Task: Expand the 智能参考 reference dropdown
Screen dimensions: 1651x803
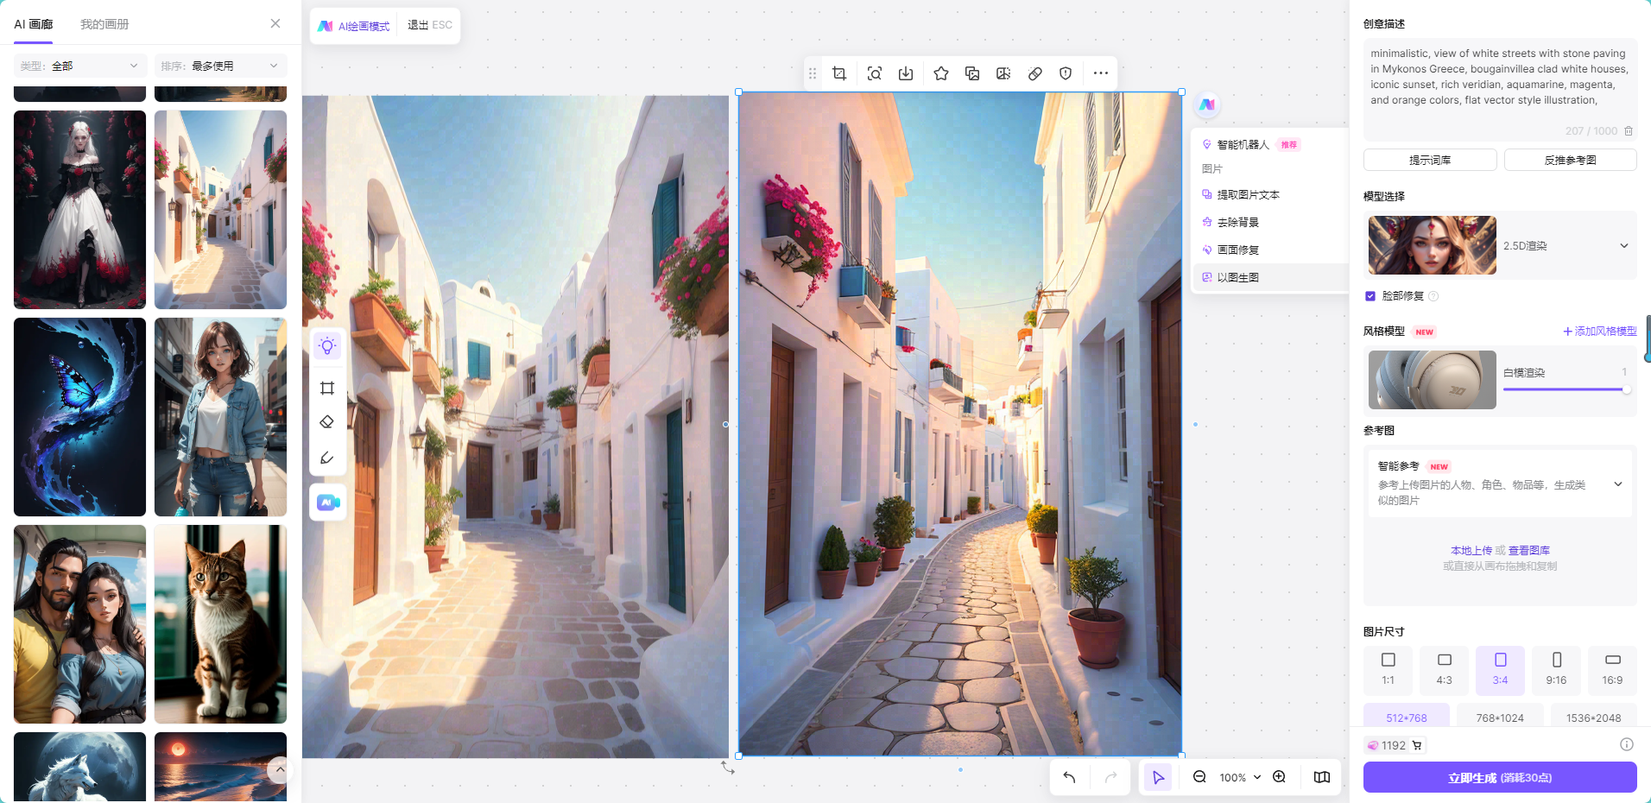Action: click(1617, 484)
